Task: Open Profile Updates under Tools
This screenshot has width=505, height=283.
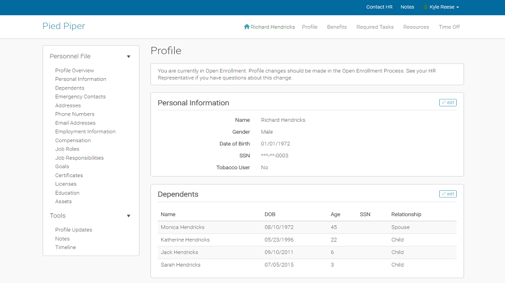Action: [73, 230]
